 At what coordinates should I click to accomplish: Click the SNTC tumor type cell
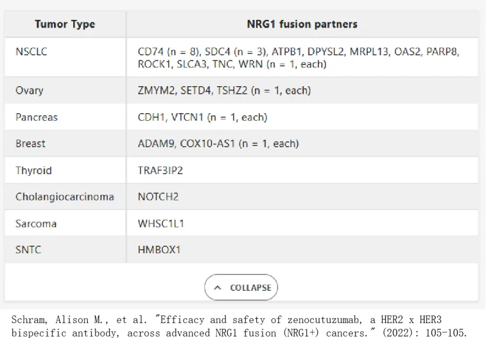point(28,250)
